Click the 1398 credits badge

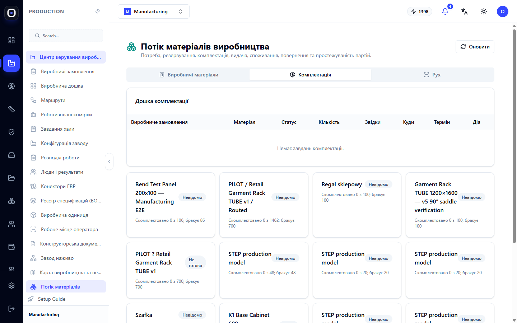(x=420, y=11)
